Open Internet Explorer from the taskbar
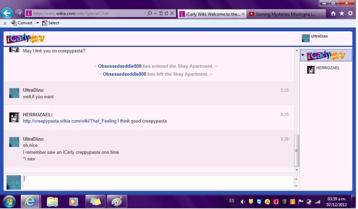Viewport: 358px width, 209px height. tap(30, 202)
